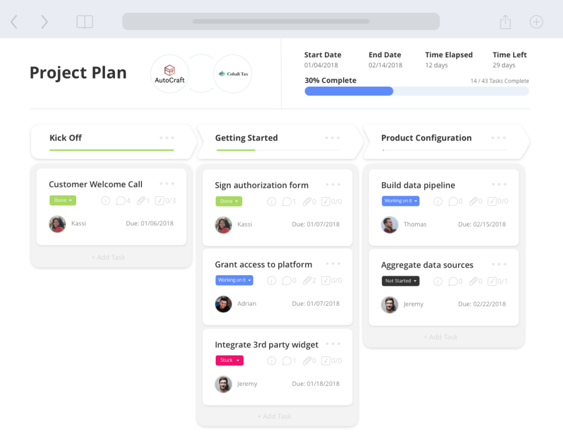This screenshot has width=563, height=441.
Task: Toggle checklist on Integrate 3rd party widget
Action: [331, 361]
